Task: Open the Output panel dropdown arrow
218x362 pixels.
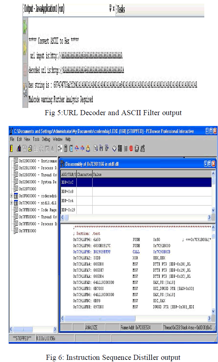Action: [x=110, y=9]
